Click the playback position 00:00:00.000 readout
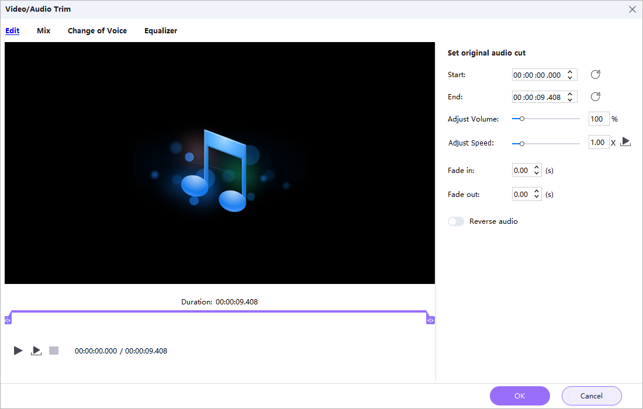Image resolution: width=643 pixels, height=409 pixels. [x=95, y=351]
